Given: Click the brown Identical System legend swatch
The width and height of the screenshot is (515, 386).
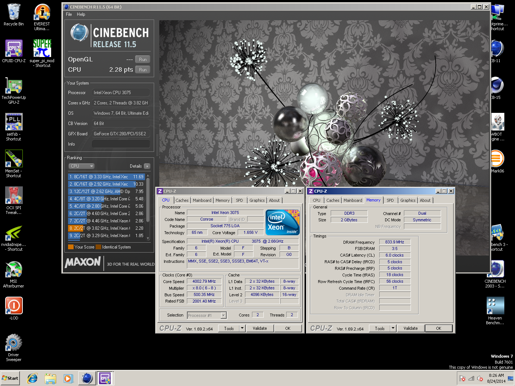Looking at the screenshot, I should point(98,247).
